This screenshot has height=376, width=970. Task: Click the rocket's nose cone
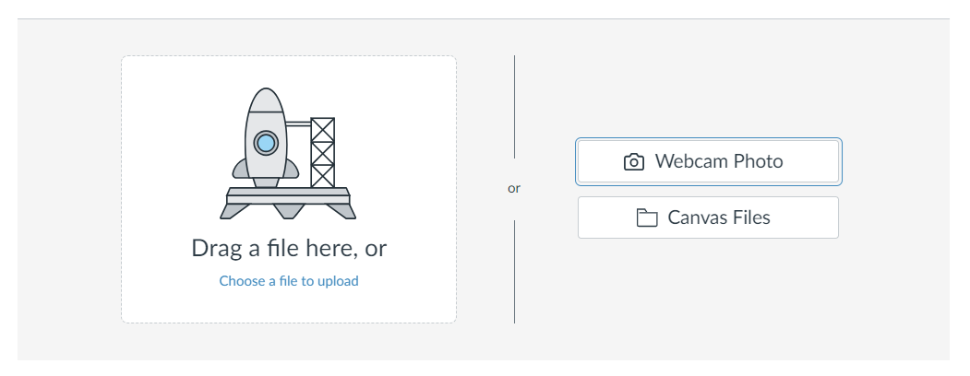[x=266, y=100]
